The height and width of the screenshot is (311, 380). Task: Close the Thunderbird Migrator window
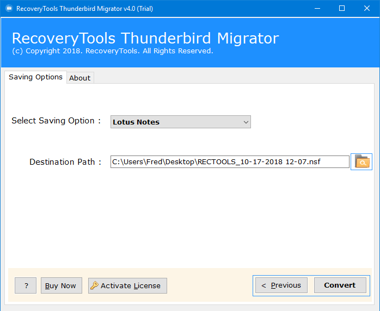367,9
